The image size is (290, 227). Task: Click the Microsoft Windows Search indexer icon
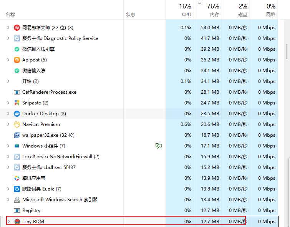[17, 200]
